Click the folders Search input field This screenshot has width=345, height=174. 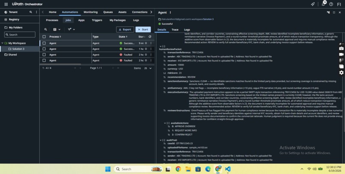(20, 35)
